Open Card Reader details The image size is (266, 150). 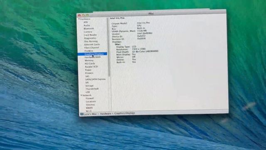(x=90, y=35)
